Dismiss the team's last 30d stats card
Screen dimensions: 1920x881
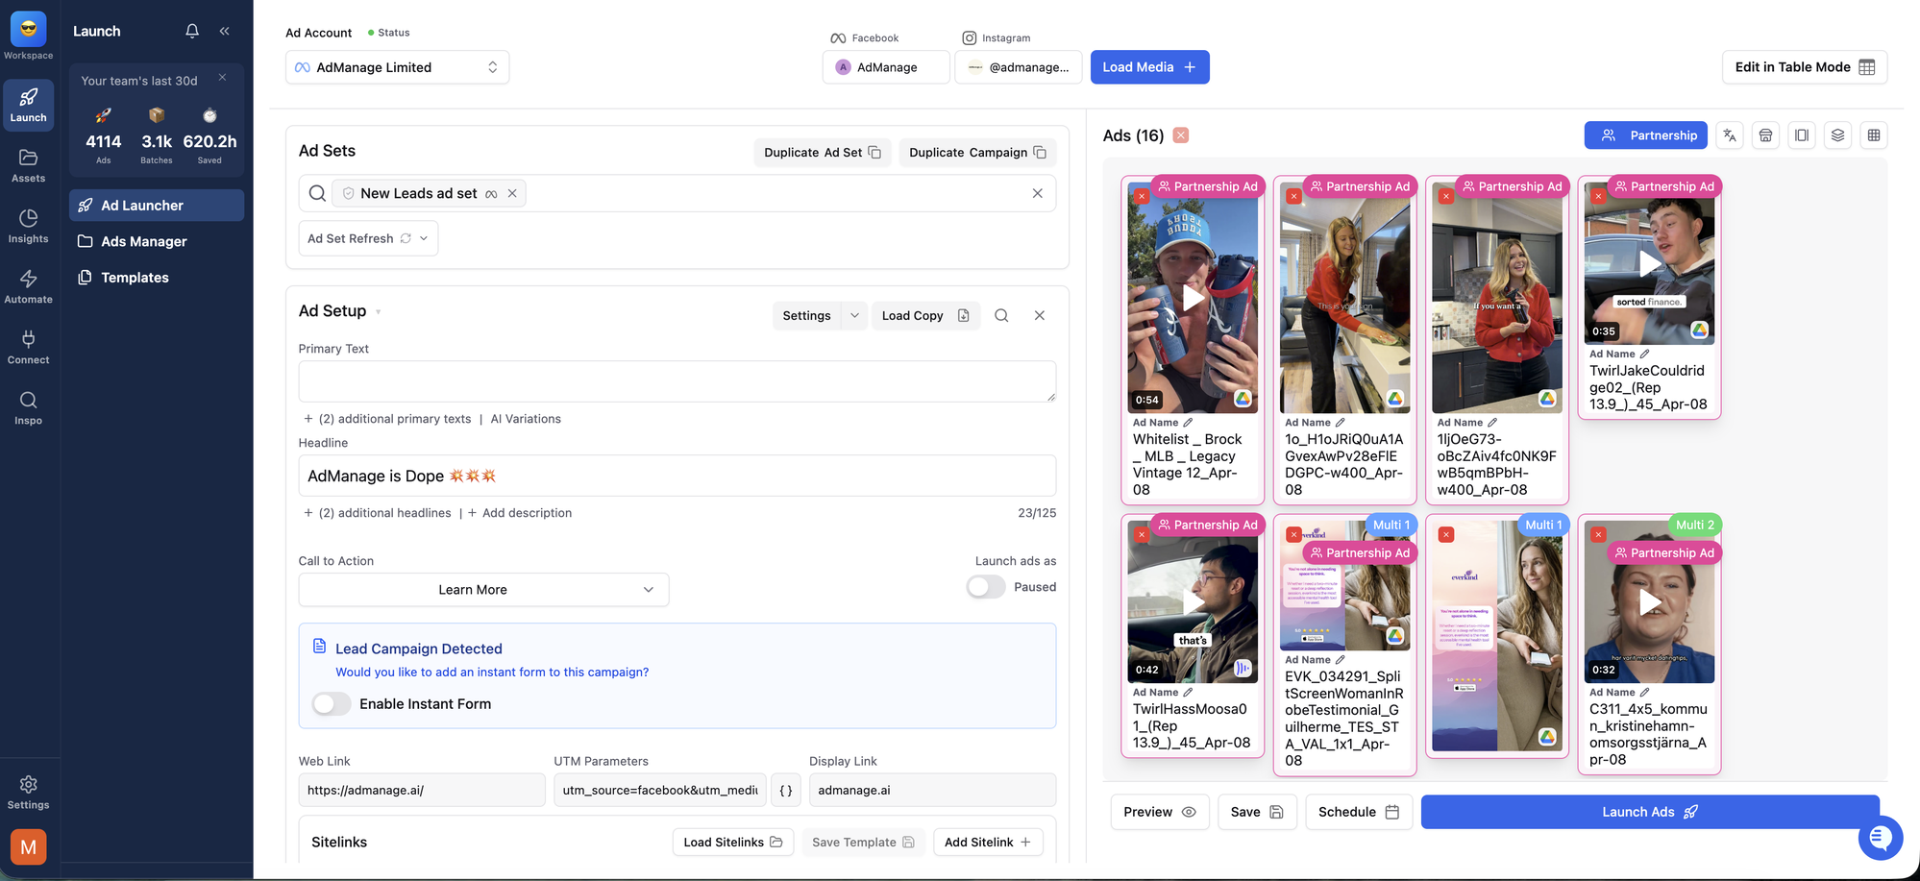(222, 77)
